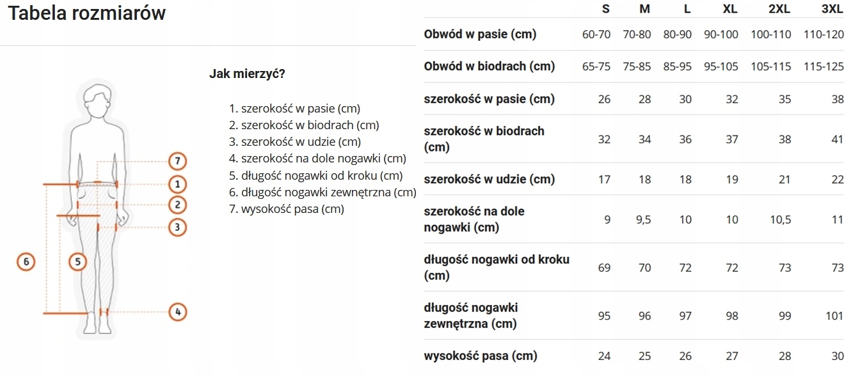Click the 'Obwód w biodrach (cm)' row label
The image size is (860, 376).
point(490,66)
